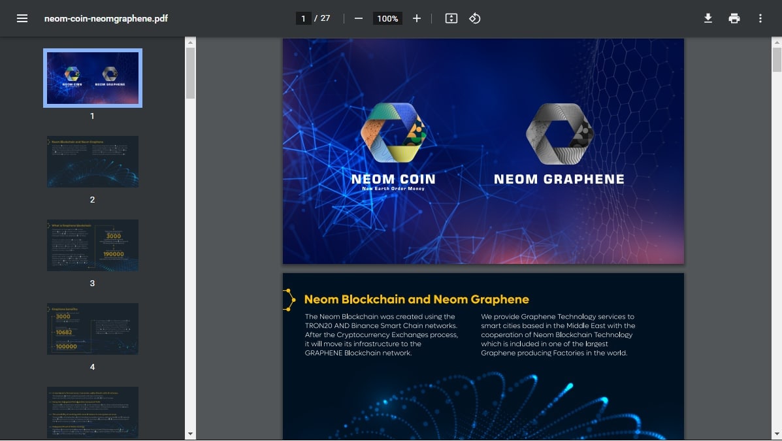Screen dimensions: 782x441
Task: Click the page number input field
Action: click(x=303, y=18)
